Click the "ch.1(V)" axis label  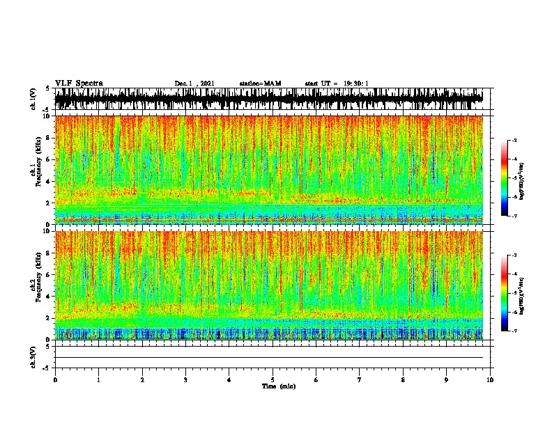33,99
